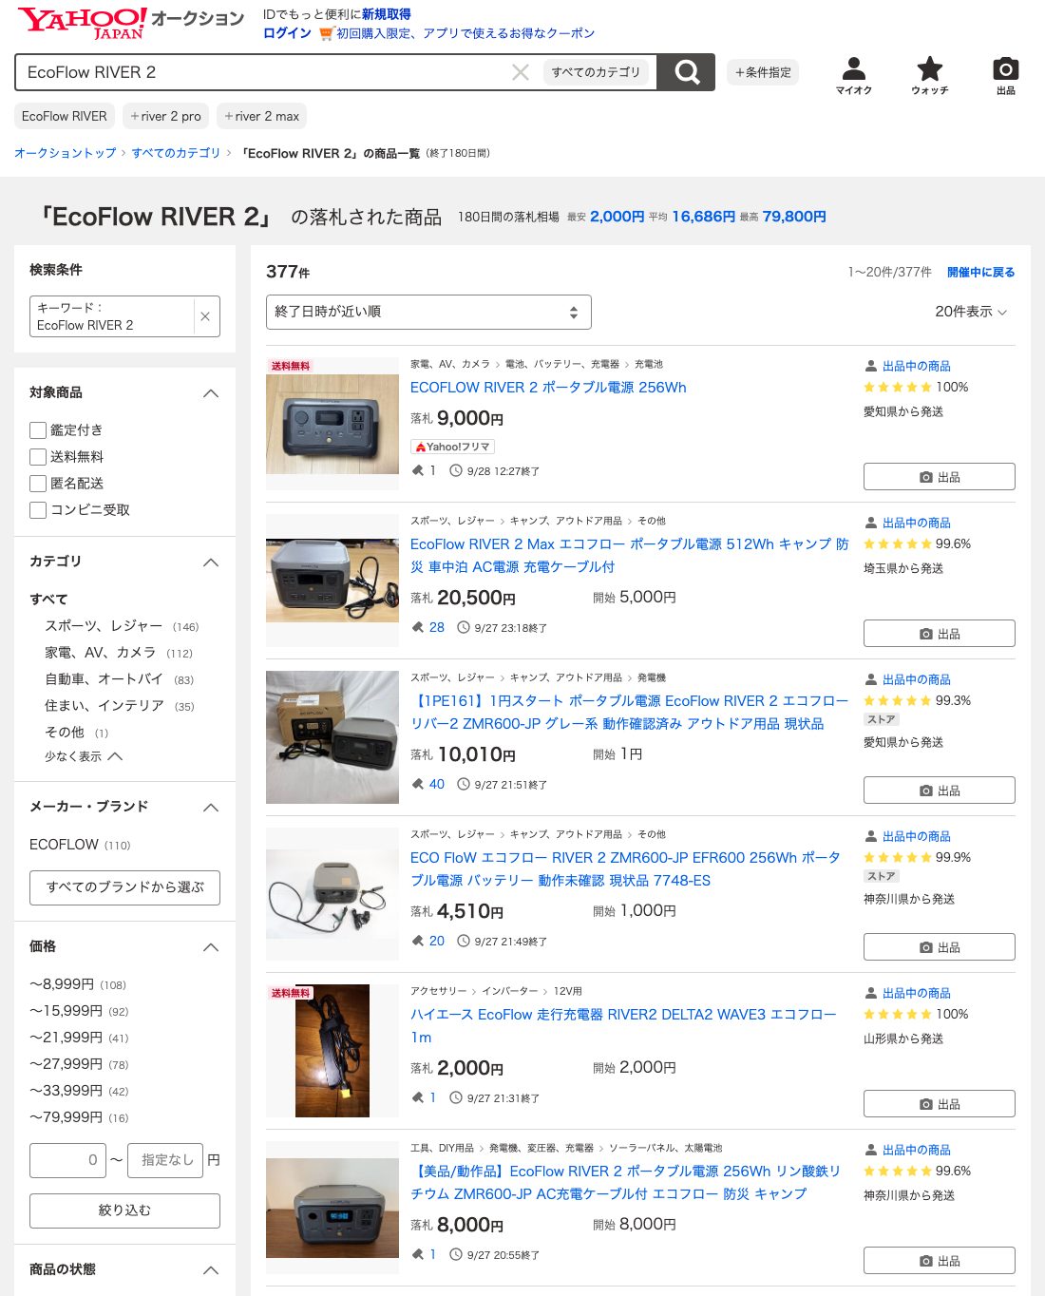Click bid hammer icon on 20,500円 listing

click(x=417, y=627)
